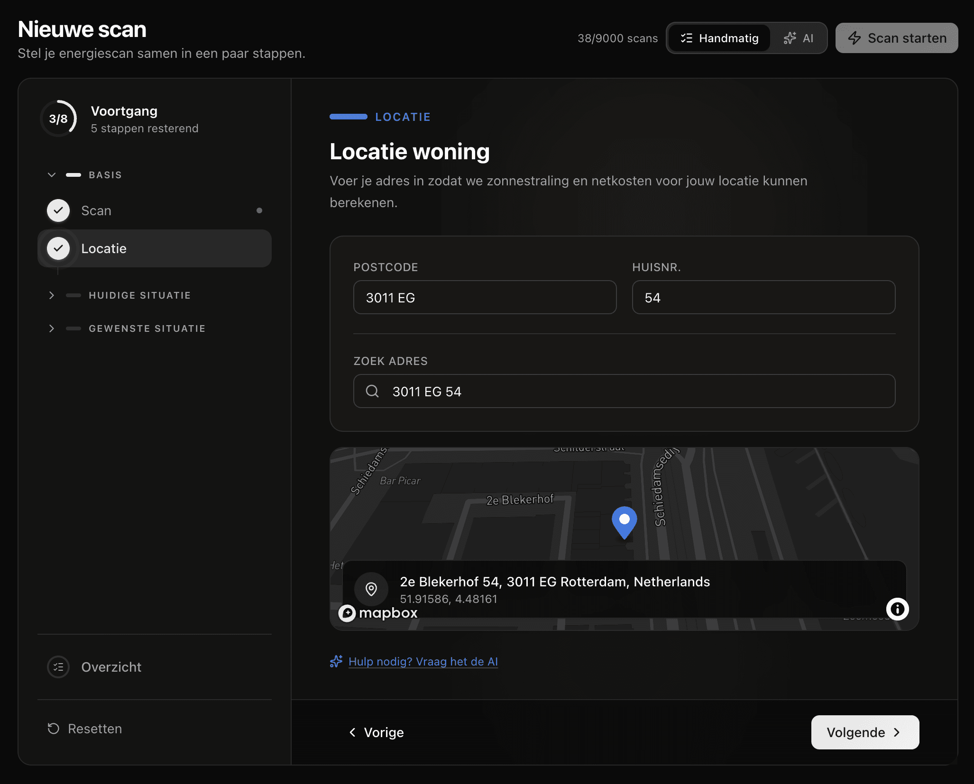
Task: Click the Overzicht checklist icon
Action: 58,667
